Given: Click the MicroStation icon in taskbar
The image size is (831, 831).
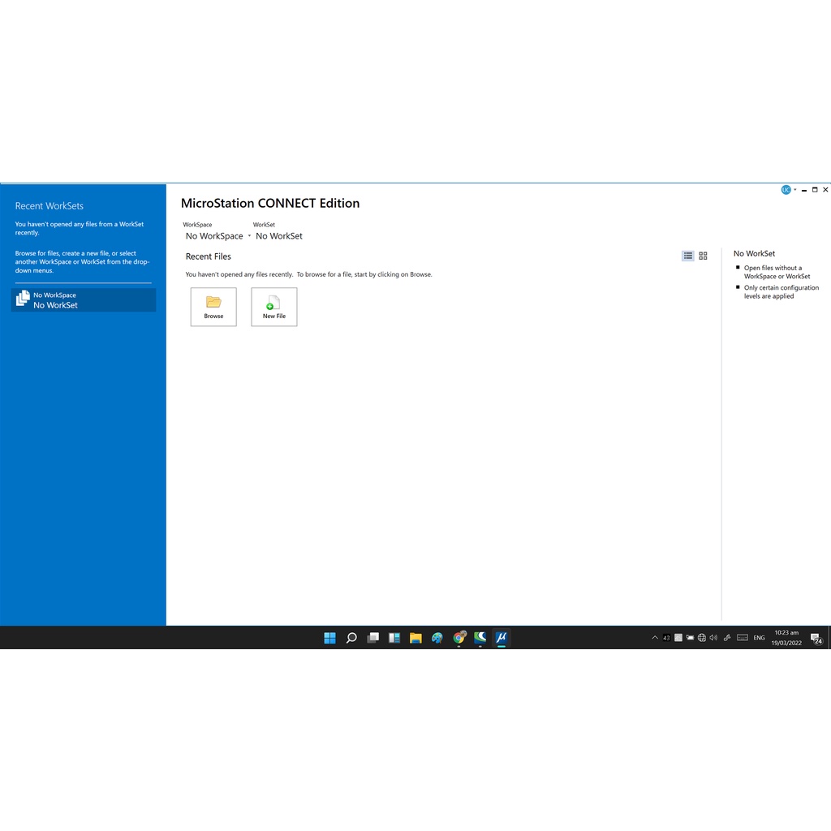Looking at the screenshot, I should pyautogui.click(x=502, y=638).
